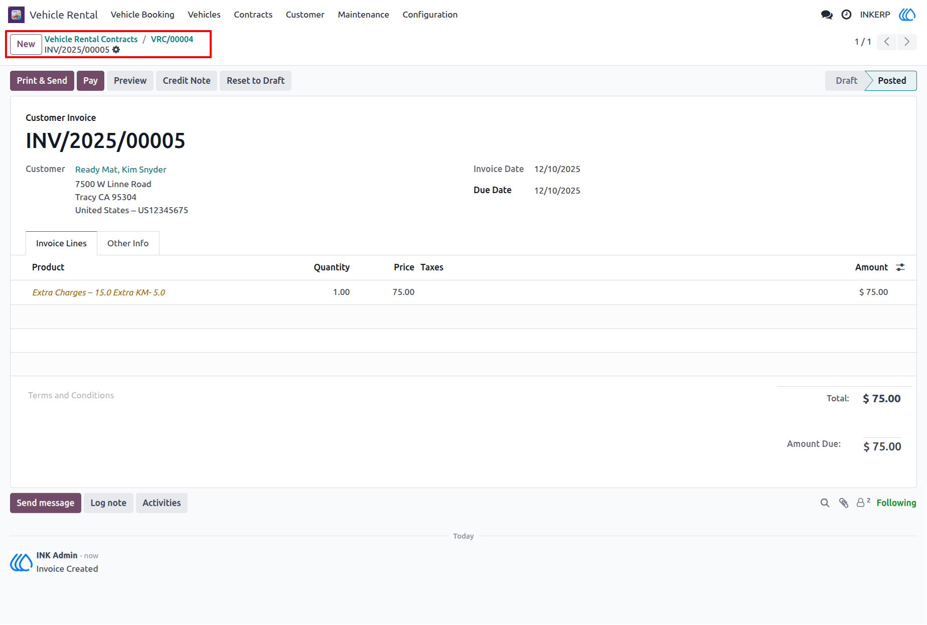This screenshot has height=625, width=927.
Task: Open the Vehicle Rental app icon
Action: [16, 15]
